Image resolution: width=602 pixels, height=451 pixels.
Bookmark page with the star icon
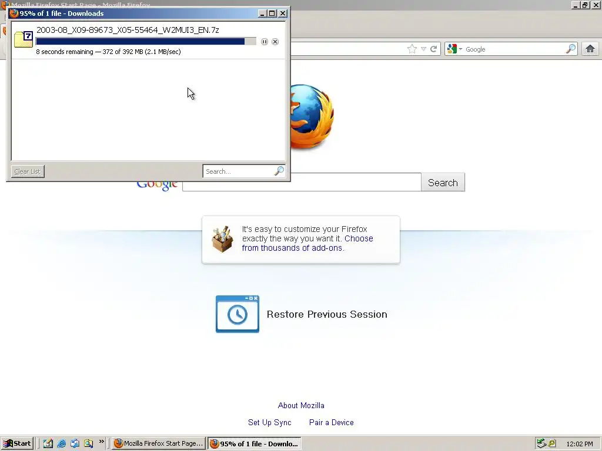coord(412,49)
